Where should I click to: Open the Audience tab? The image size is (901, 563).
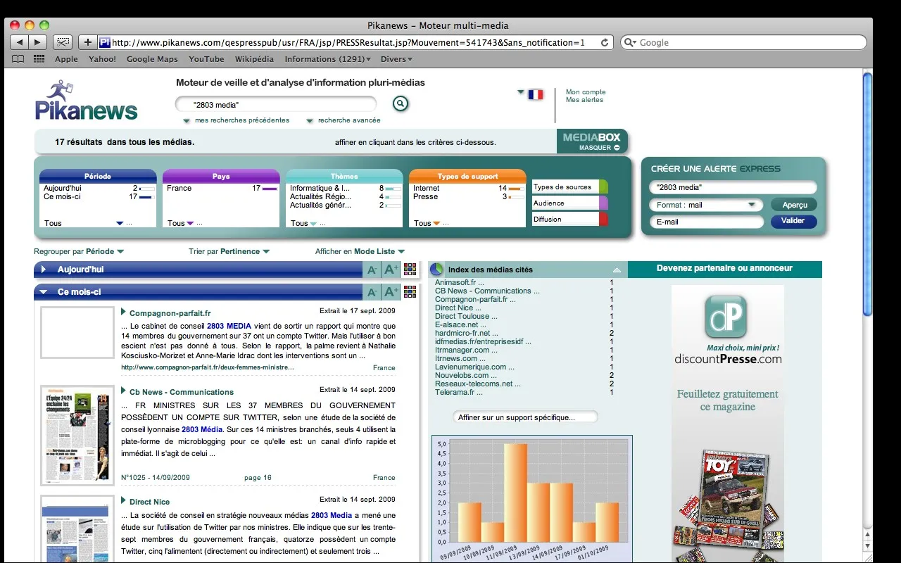tap(570, 203)
